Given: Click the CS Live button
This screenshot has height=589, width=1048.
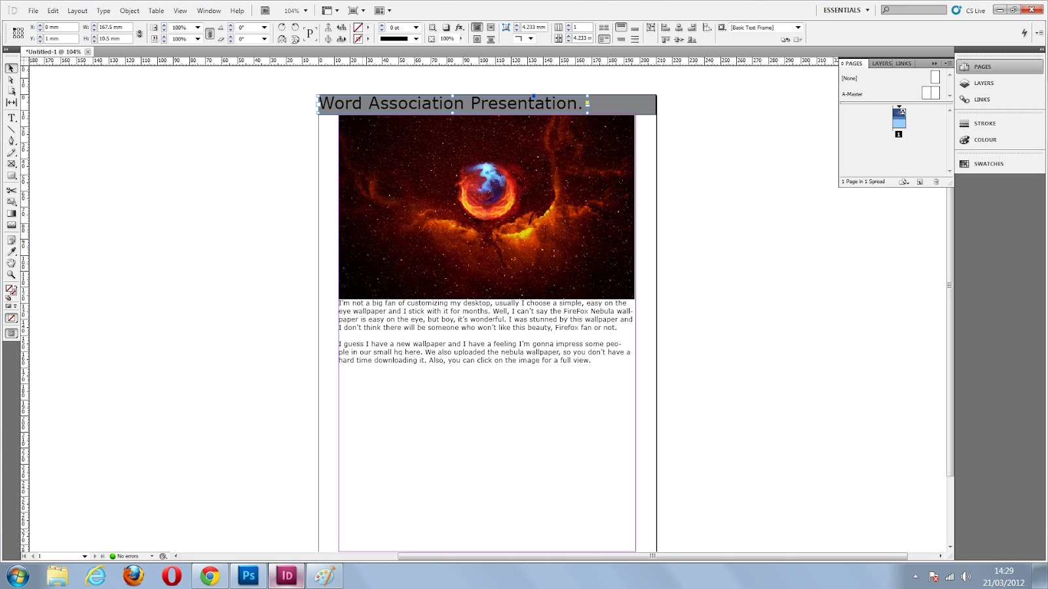Looking at the screenshot, I should tap(971, 10).
